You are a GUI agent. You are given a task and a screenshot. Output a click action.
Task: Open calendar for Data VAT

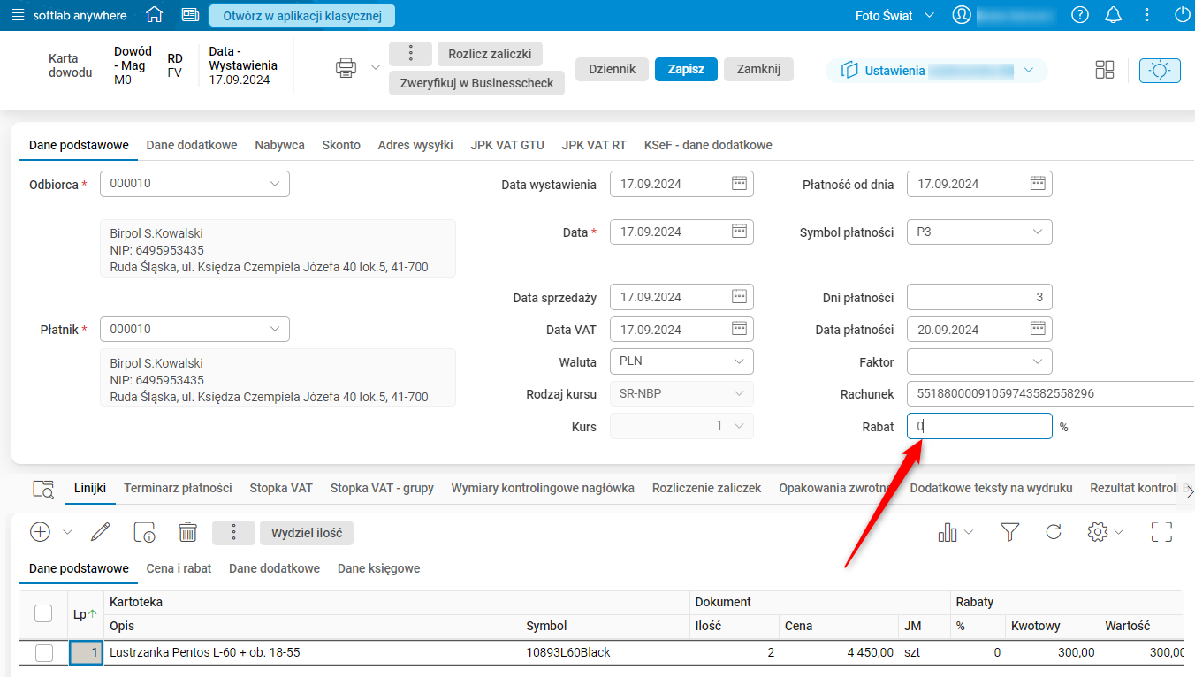pyautogui.click(x=740, y=329)
